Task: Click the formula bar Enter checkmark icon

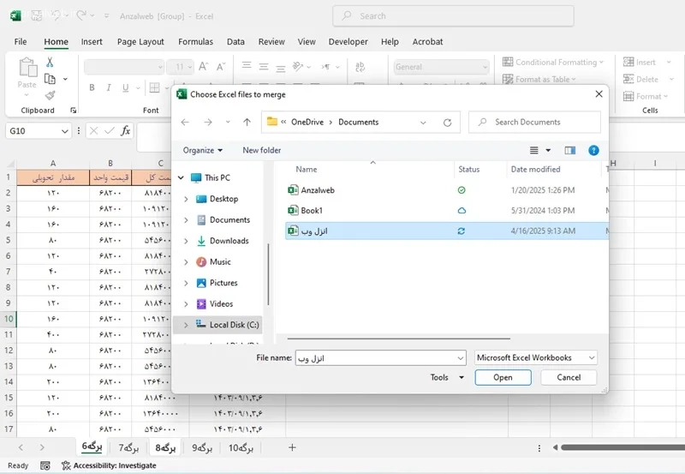Action: (x=110, y=131)
